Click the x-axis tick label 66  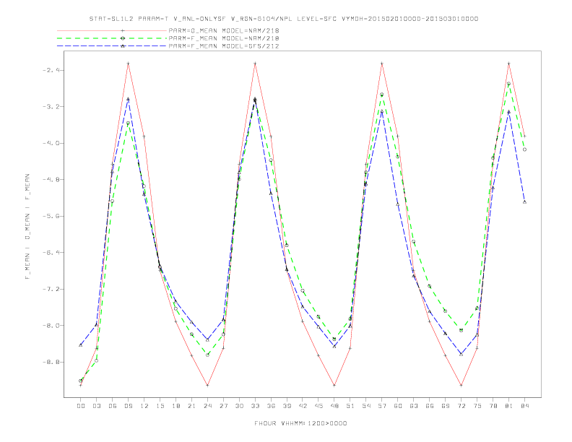click(x=430, y=406)
